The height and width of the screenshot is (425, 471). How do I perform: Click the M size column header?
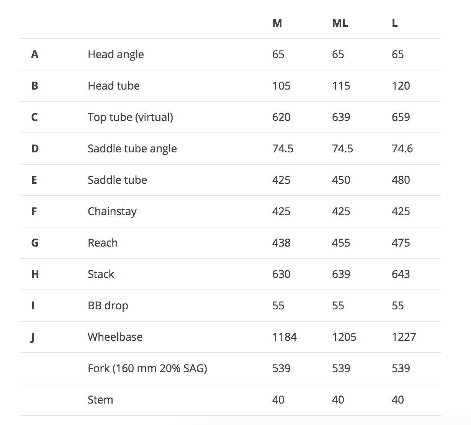[277, 23]
